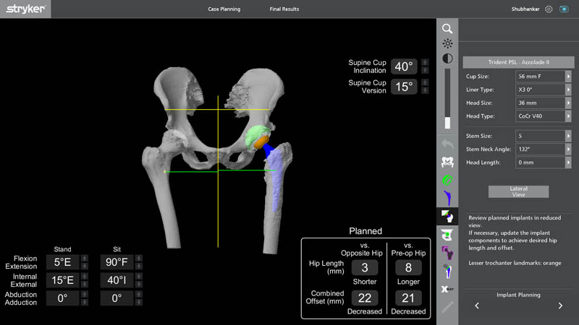The image size is (579, 325).
Task: Click the blue camera screenshot icon
Action: (x=564, y=9)
